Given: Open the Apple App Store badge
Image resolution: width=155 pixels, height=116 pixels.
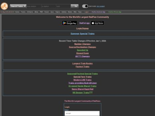Looking at the screenshot, I should pos(97,23).
